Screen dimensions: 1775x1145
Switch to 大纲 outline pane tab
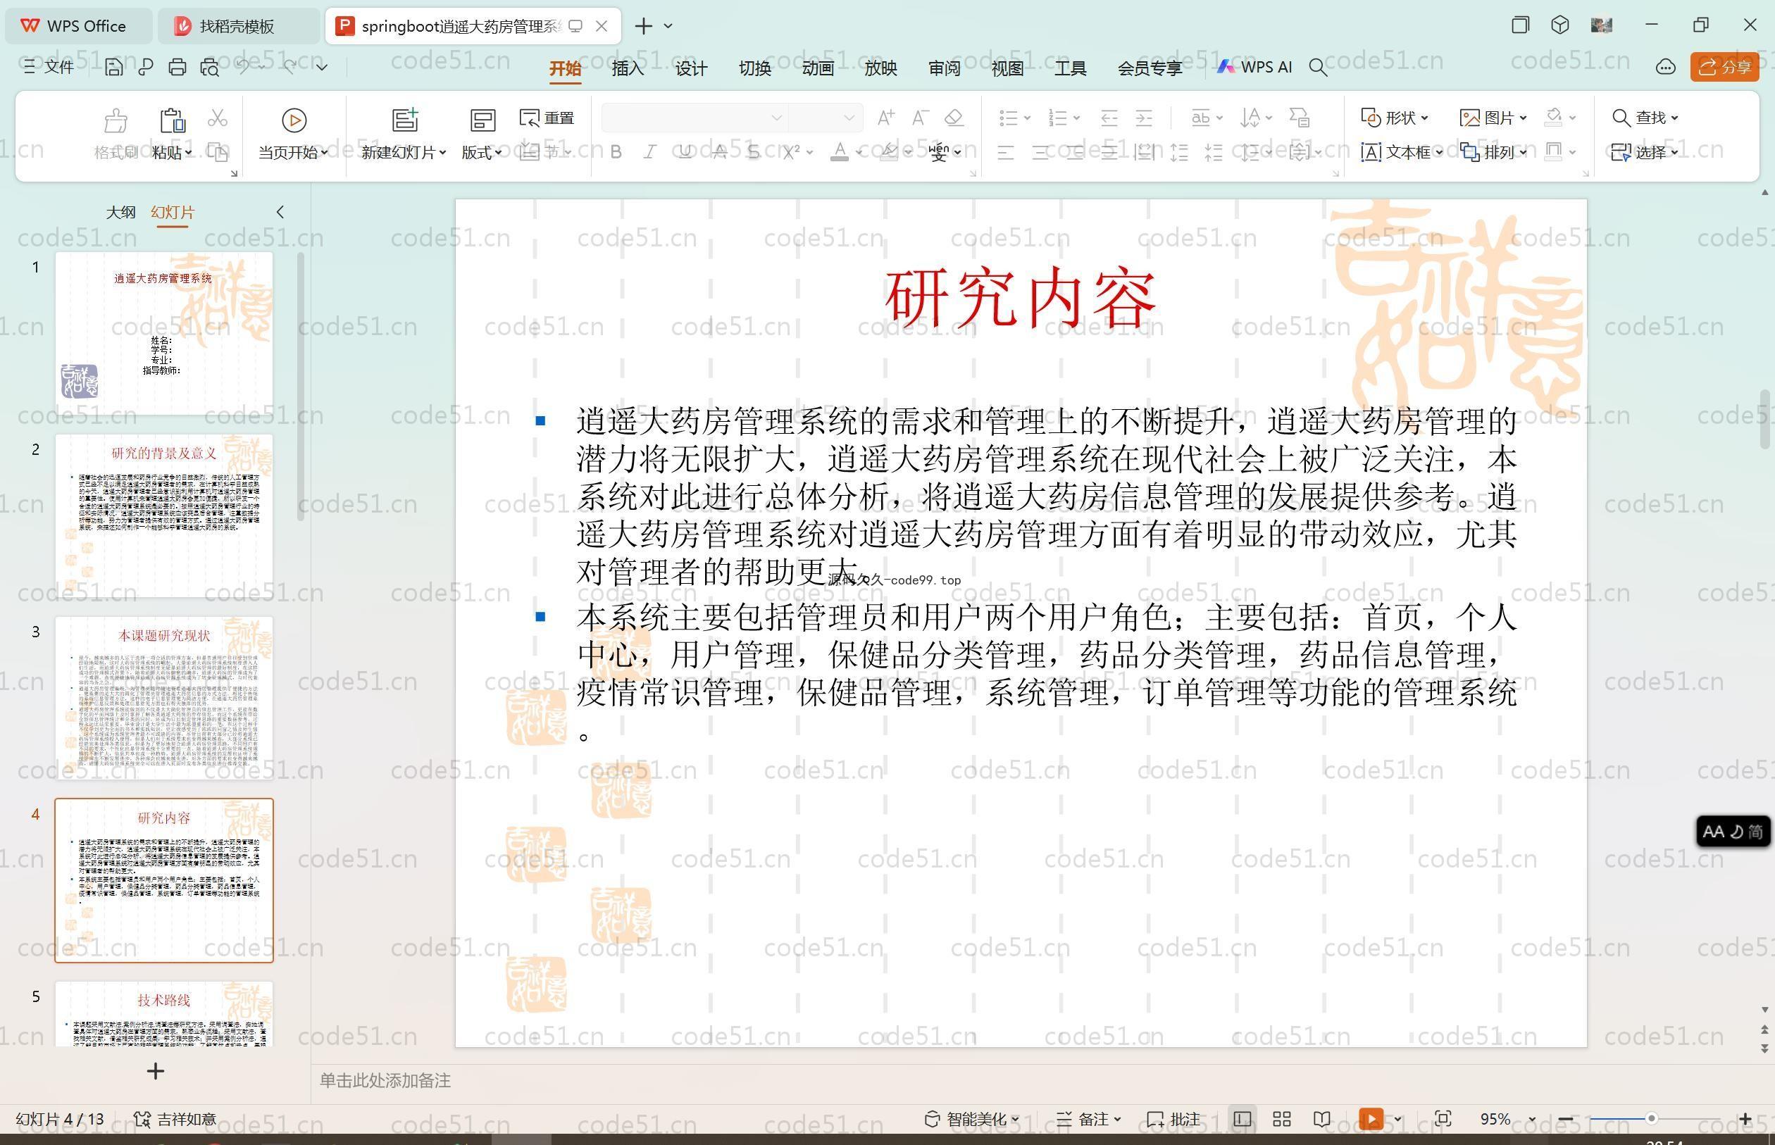click(120, 212)
